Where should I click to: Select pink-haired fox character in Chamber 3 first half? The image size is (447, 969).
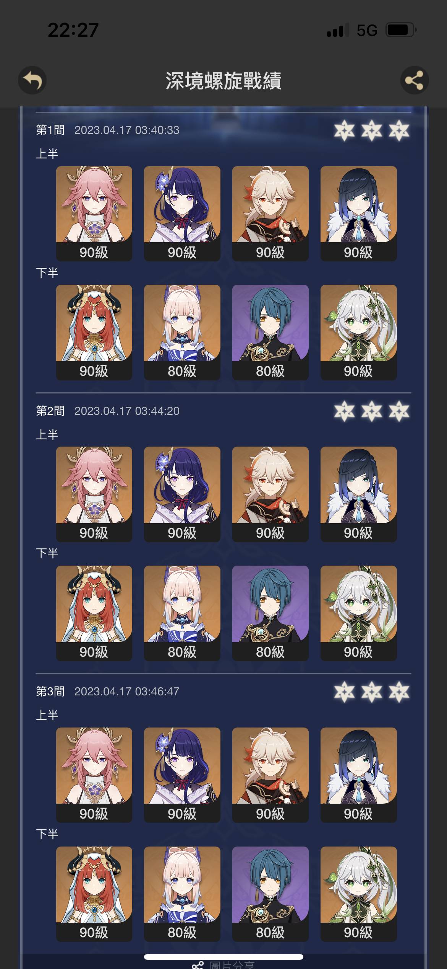pyautogui.click(x=94, y=775)
